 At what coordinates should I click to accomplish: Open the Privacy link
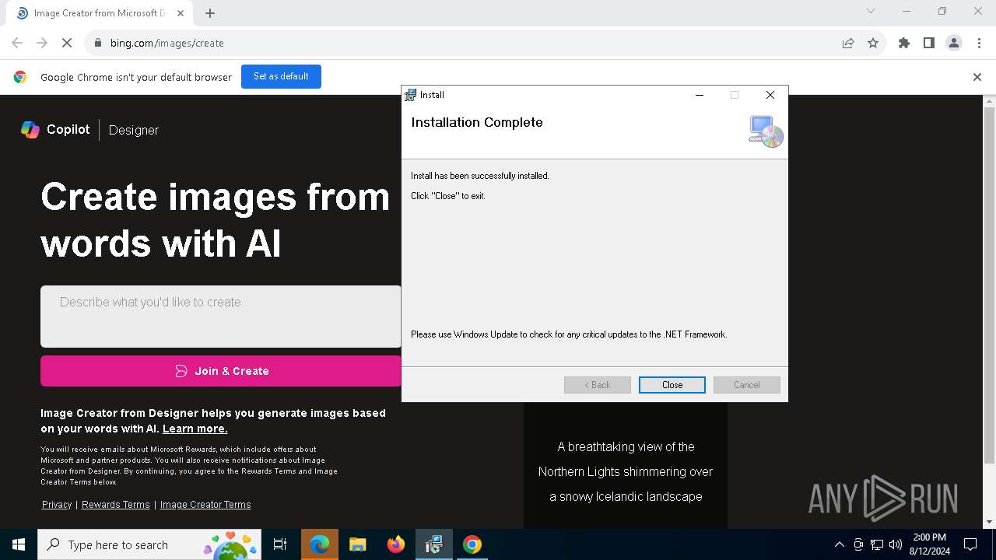pyautogui.click(x=57, y=504)
